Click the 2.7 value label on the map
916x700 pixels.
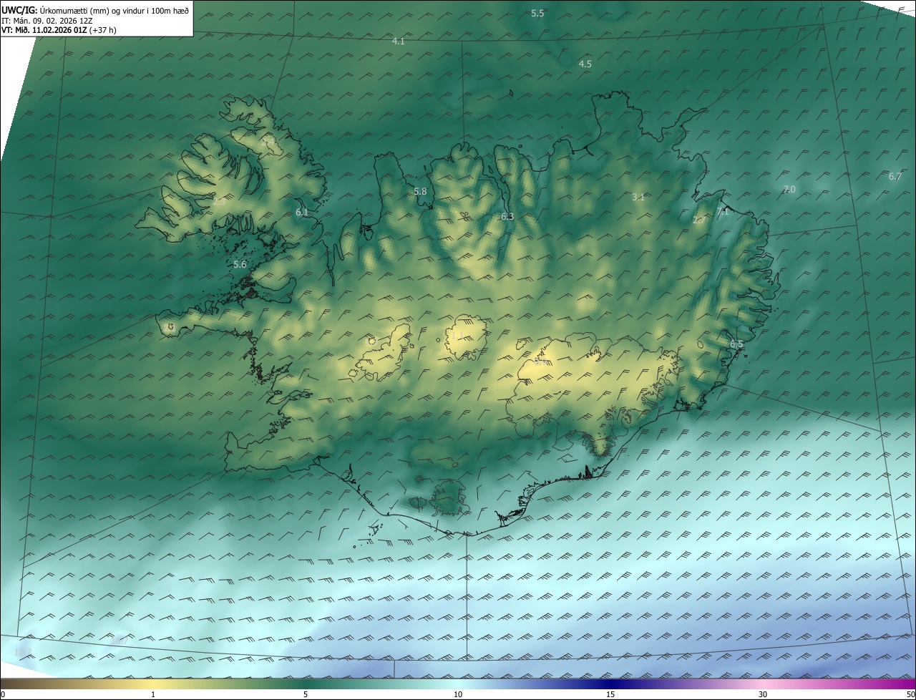click(698, 220)
